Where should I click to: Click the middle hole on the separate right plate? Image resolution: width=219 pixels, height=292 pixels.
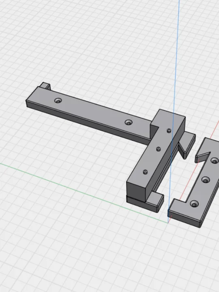click(206, 180)
